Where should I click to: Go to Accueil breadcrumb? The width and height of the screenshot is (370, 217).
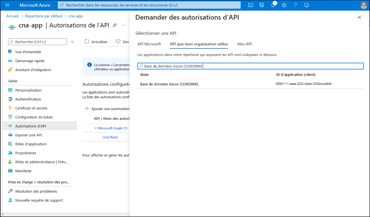(x=13, y=16)
